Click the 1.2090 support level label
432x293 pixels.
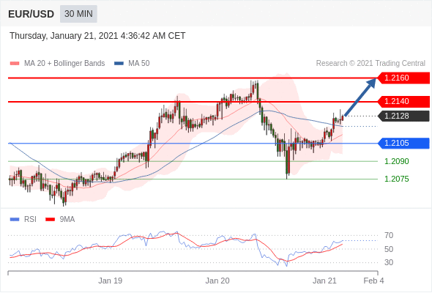[396, 161]
